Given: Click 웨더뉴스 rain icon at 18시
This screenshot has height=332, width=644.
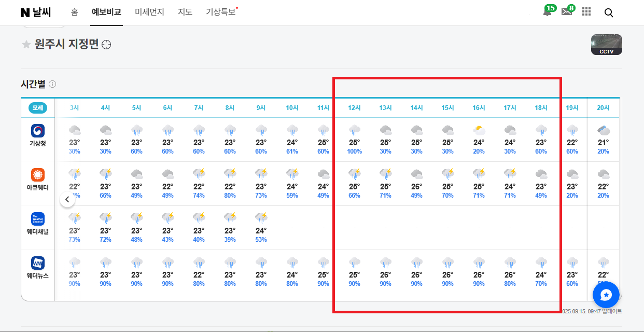Looking at the screenshot, I should (541, 262).
